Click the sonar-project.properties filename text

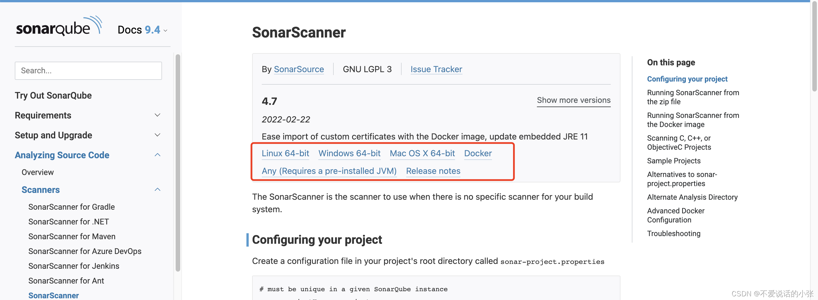(552, 262)
